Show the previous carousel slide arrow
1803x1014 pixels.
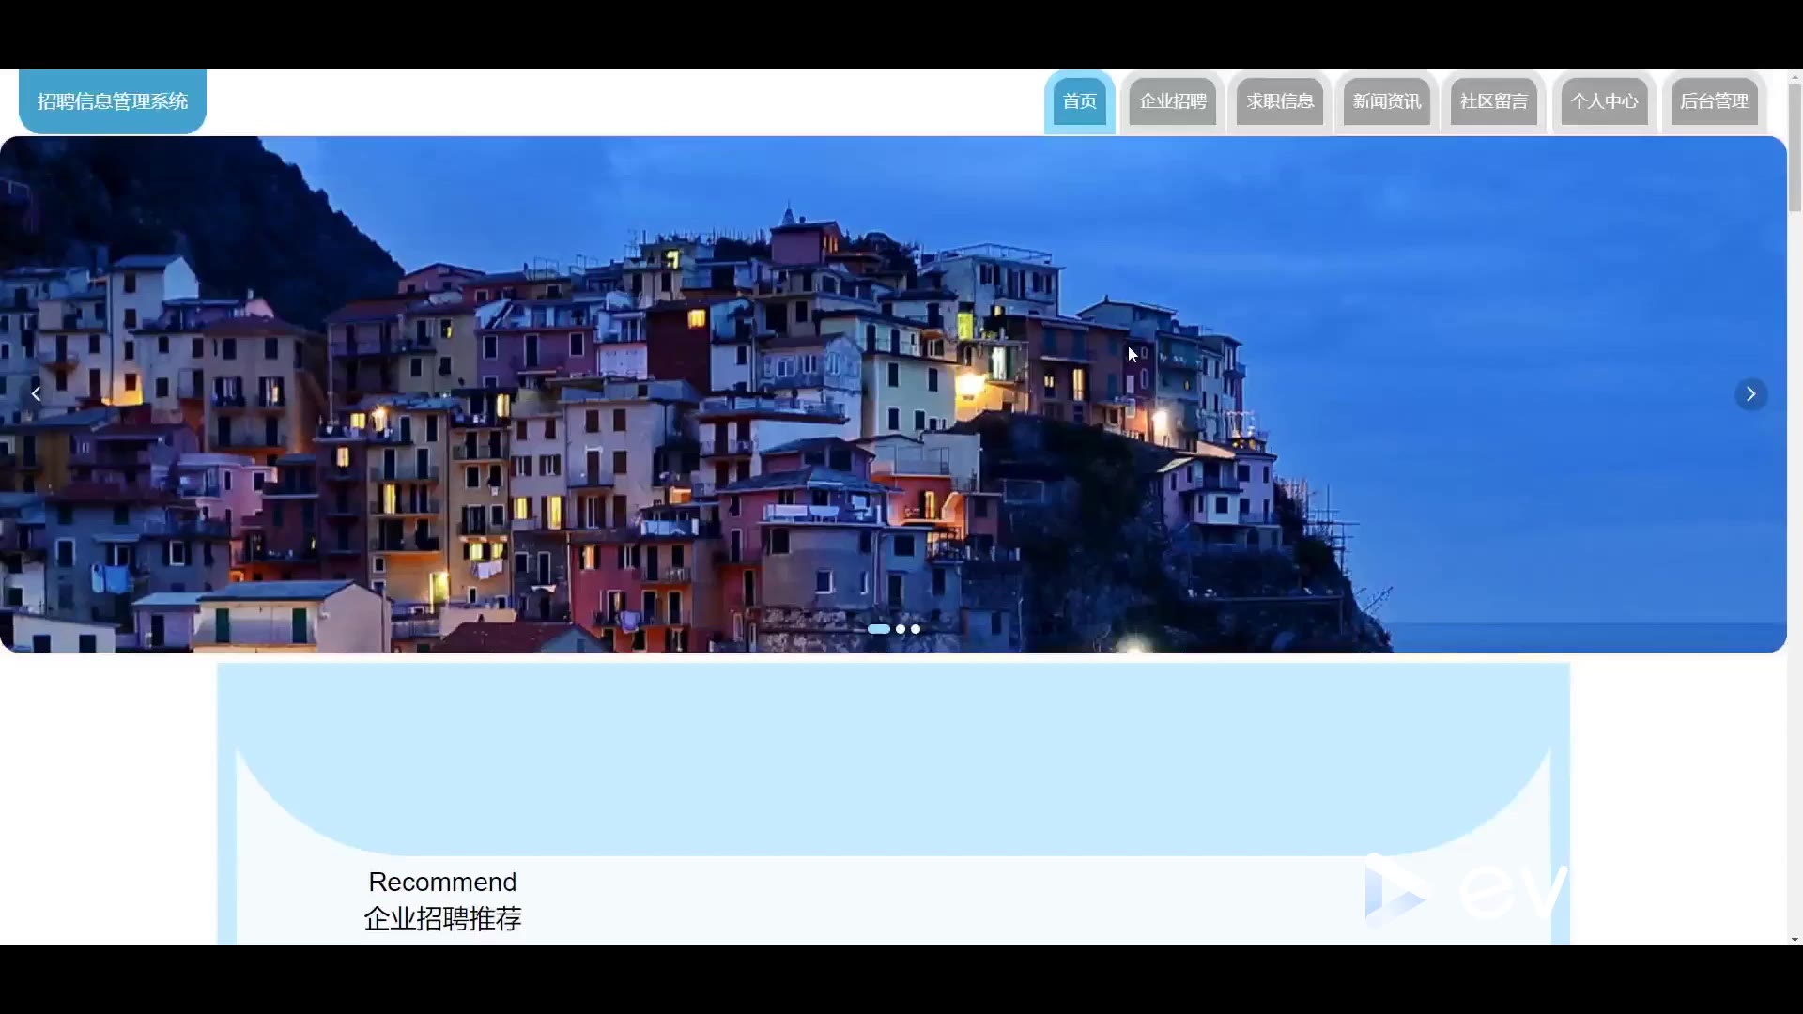pyautogui.click(x=36, y=394)
